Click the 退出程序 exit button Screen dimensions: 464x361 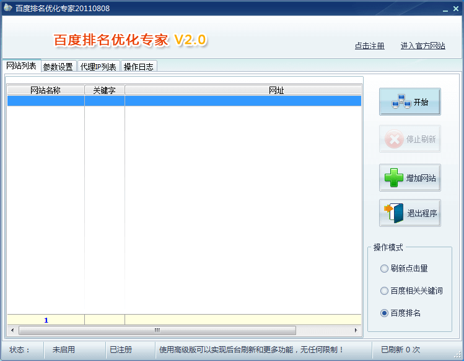410,213
